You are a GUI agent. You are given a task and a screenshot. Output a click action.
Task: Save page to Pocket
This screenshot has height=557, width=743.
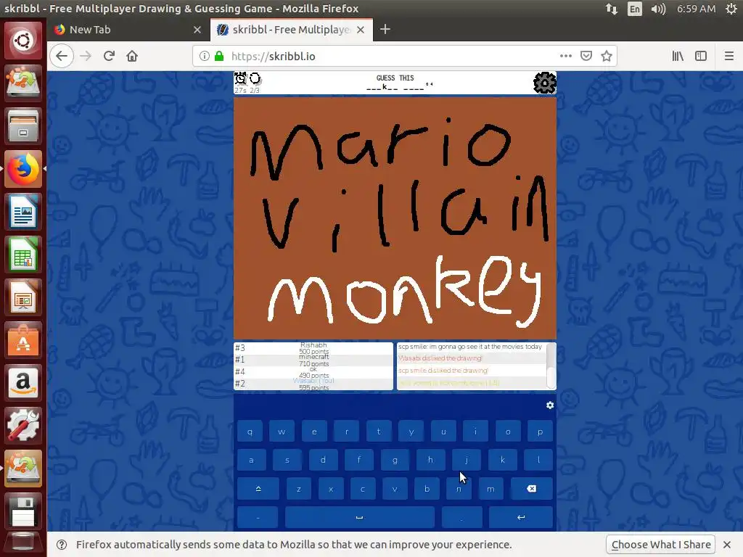click(586, 56)
